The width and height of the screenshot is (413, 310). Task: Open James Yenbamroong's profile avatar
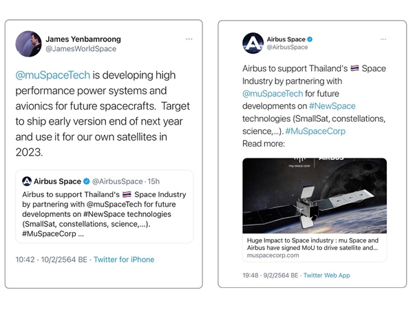pos(28,43)
